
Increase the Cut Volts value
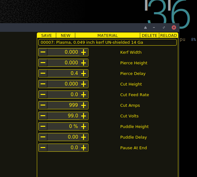pyautogui.click(x=84, y=116)
